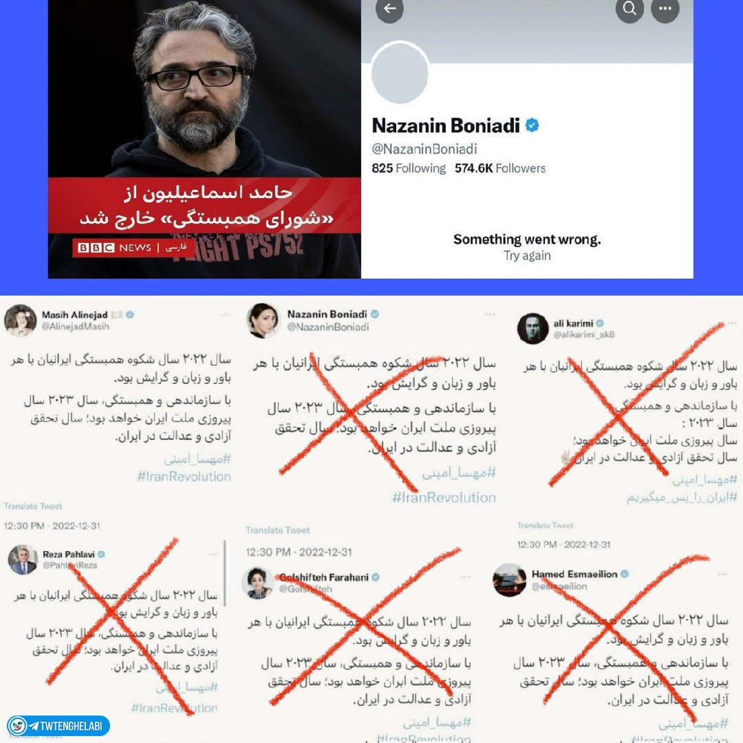Click the #IranRevolution hashtag in Masih Alinejad's tweet
The image size is (743, 743).
click(184, 477)
